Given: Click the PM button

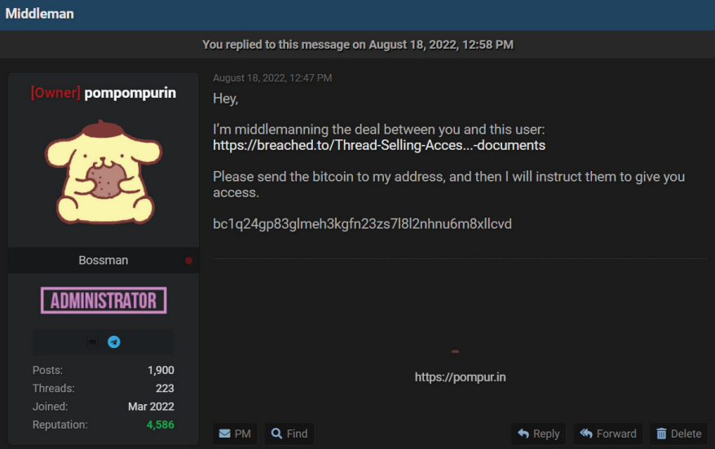Looking at the screenshot, I should [x=235, y=434].
